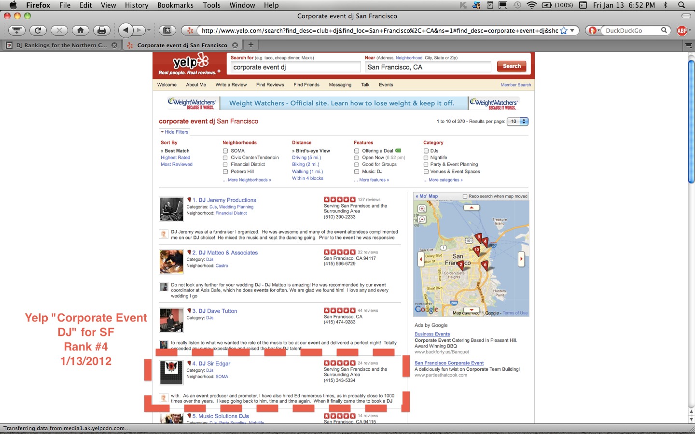Screen dimensions: 695x434
Task: Check the Civic Center/Tenderloin filter
Action: (225, 157)
